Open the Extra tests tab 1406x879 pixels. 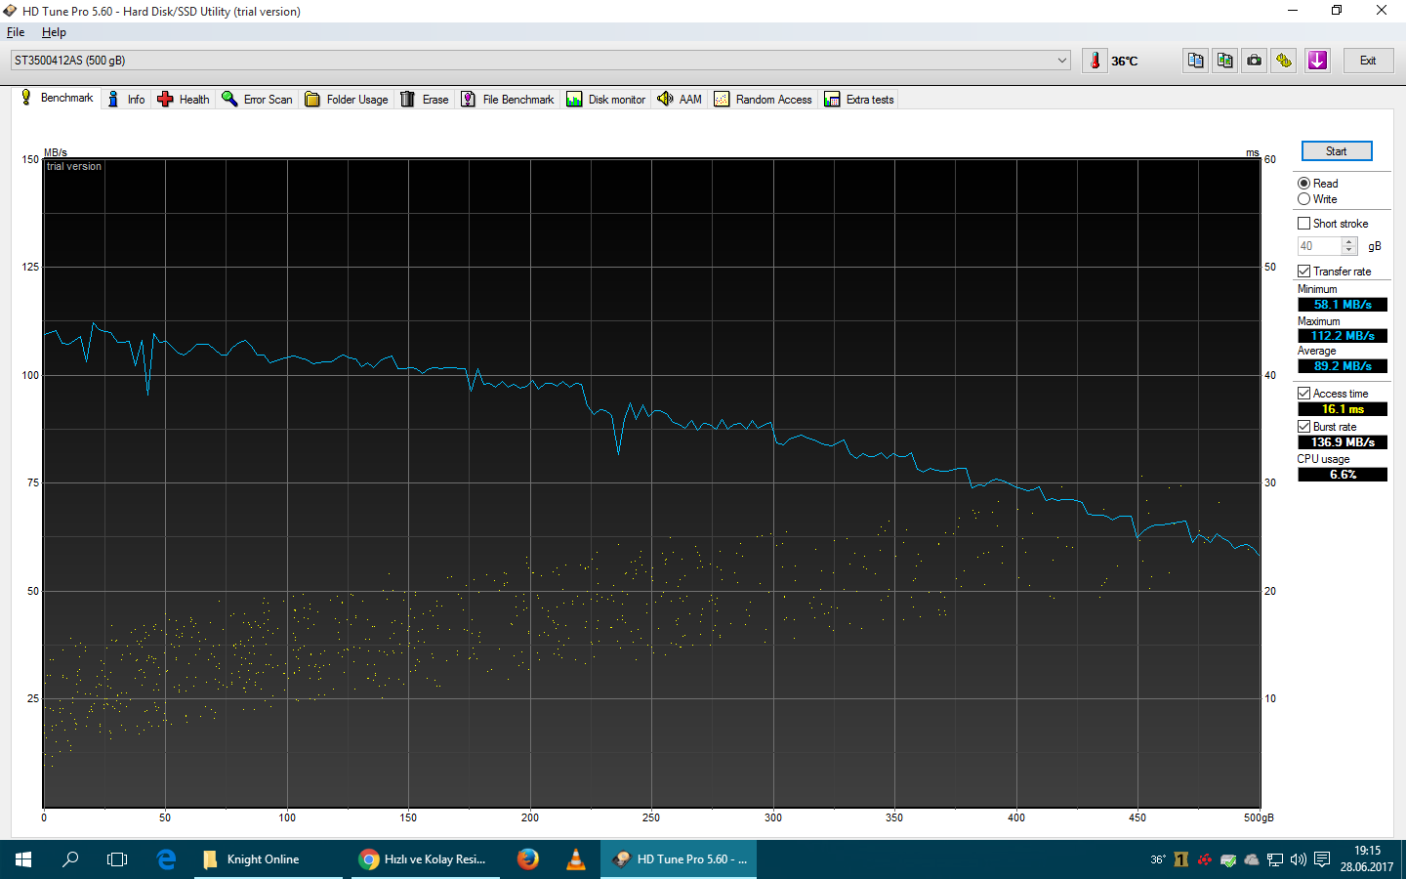[860, 100]
